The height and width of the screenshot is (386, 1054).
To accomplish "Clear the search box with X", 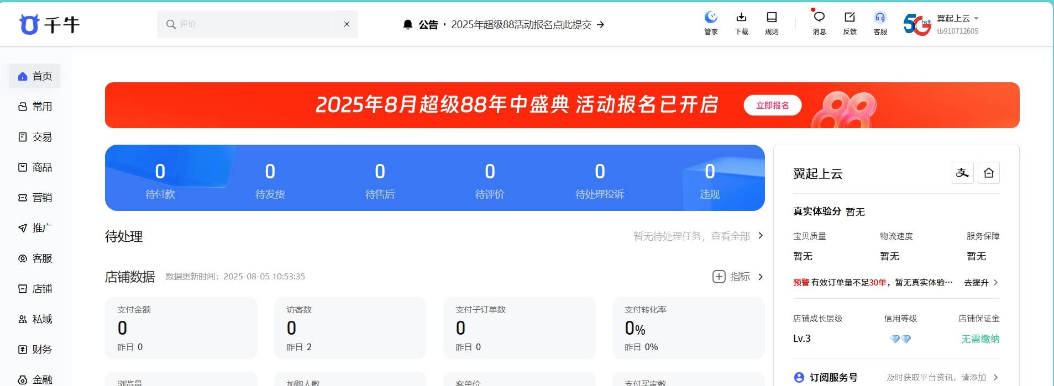I will click(x=347, y=24).
